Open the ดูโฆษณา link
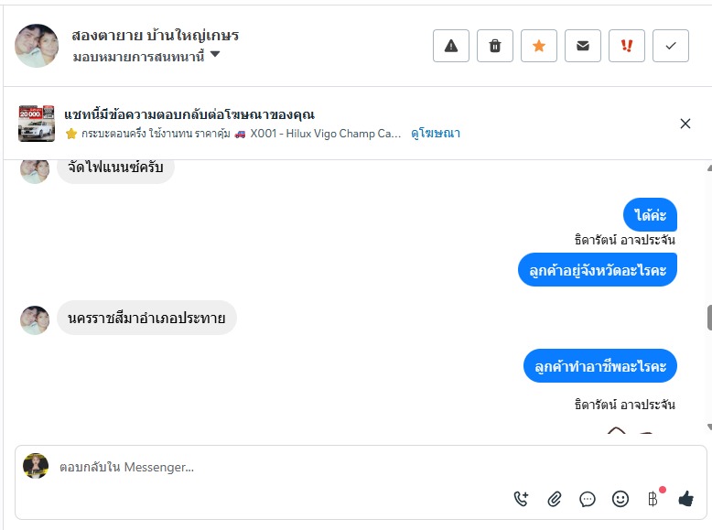 [x=436, y=134]
